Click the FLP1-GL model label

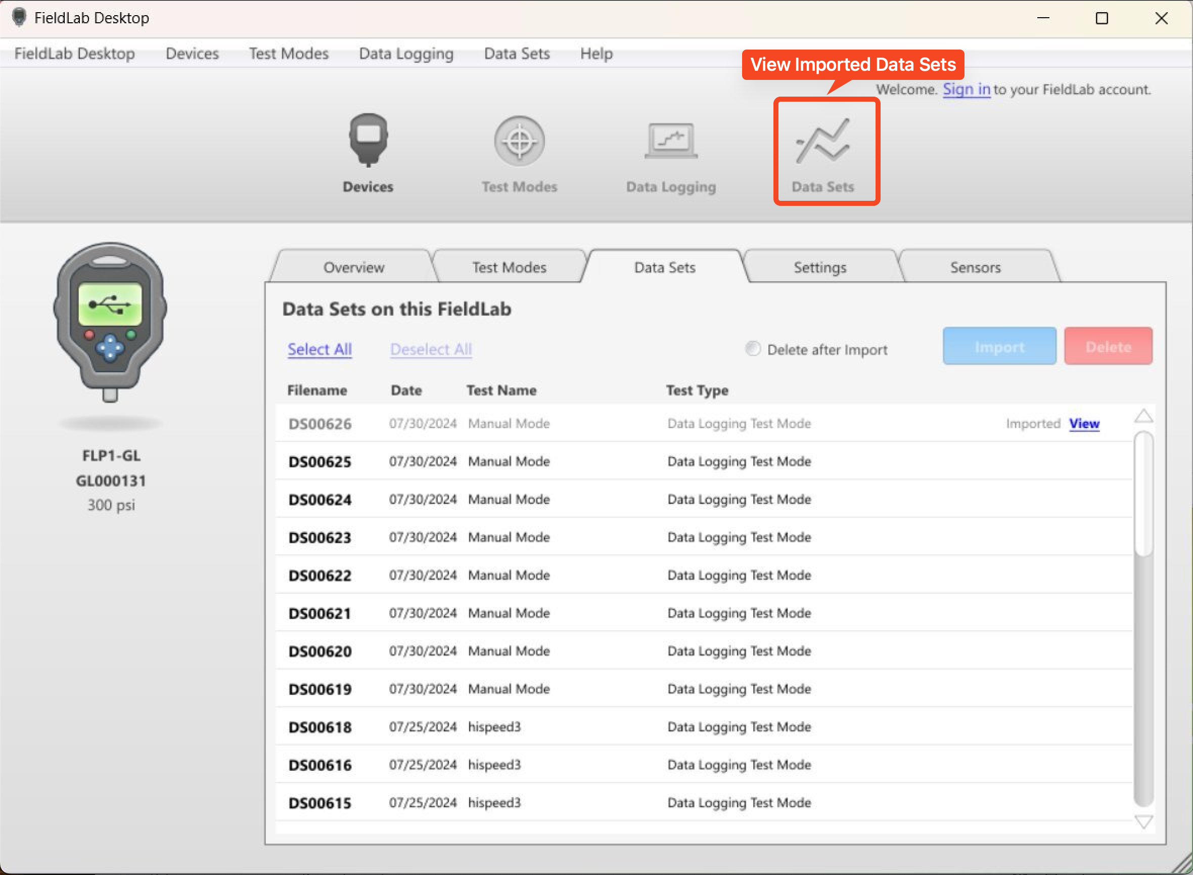pos(111,456)
